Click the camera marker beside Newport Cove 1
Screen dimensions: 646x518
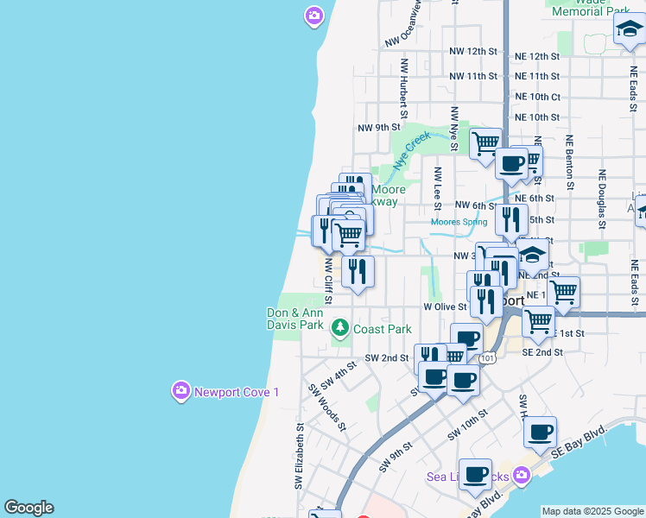point(180,391)
